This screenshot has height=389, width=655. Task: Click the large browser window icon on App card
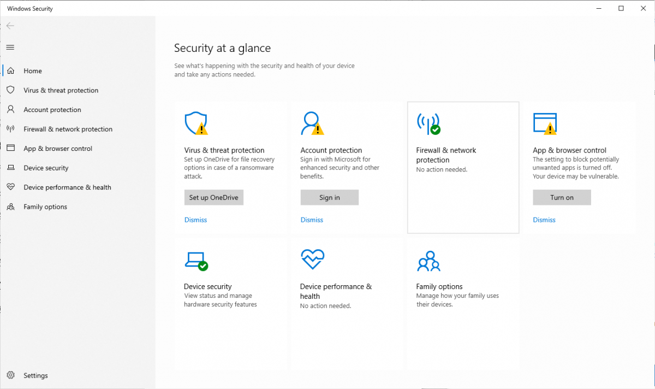point(545,123)
